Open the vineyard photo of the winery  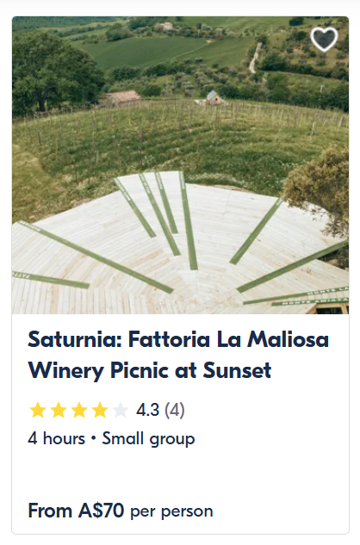click(x=180, y=165)
